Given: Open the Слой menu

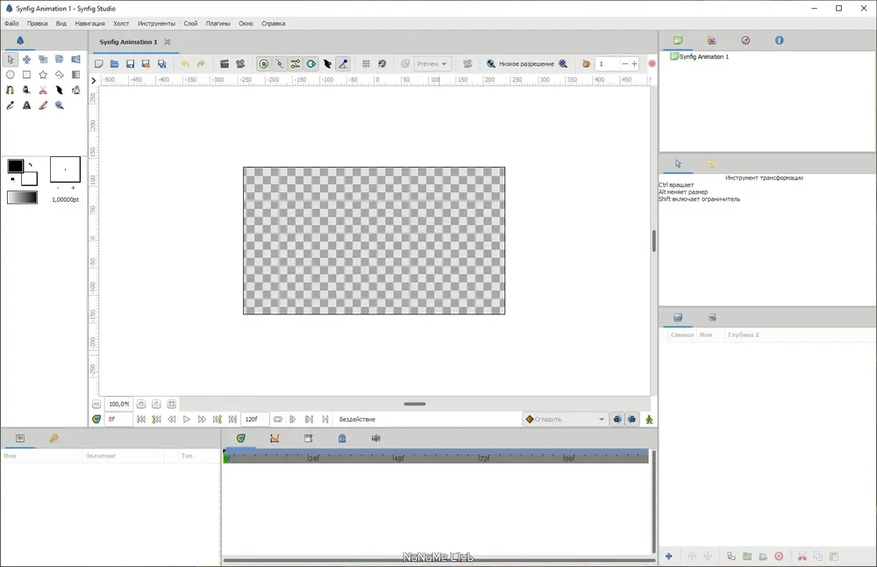Looking at the screenshot, I should coord(190,24).
